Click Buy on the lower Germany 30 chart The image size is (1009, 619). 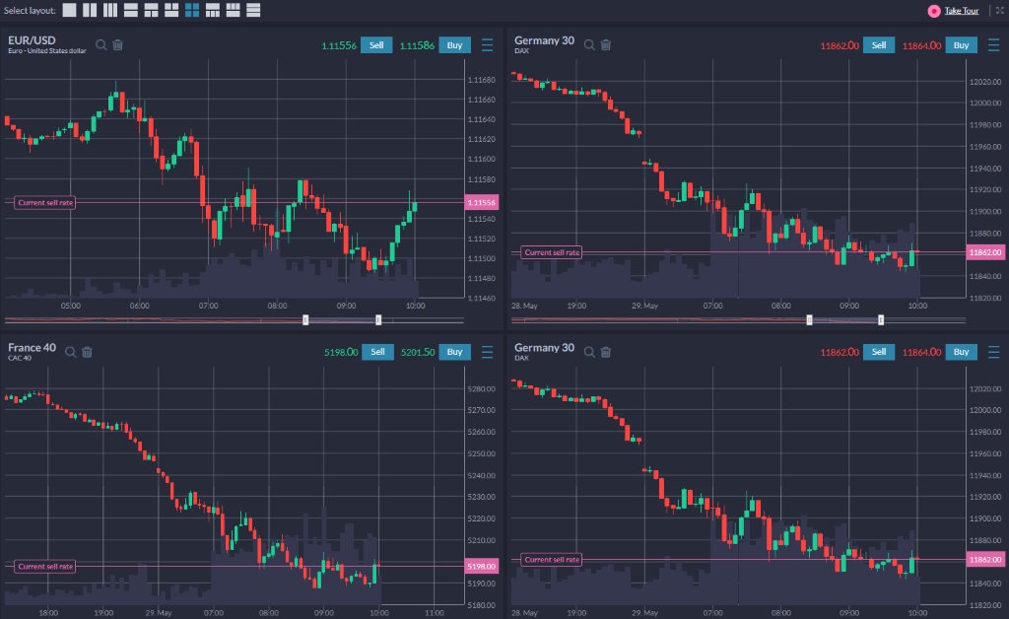[x=961, y=352]
